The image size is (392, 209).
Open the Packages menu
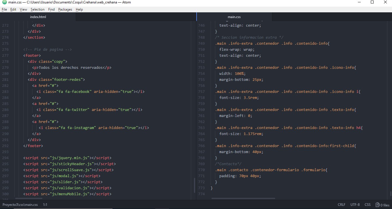point(65,9)
